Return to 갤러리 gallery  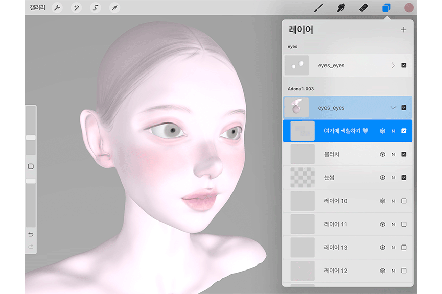pos(36,8)
